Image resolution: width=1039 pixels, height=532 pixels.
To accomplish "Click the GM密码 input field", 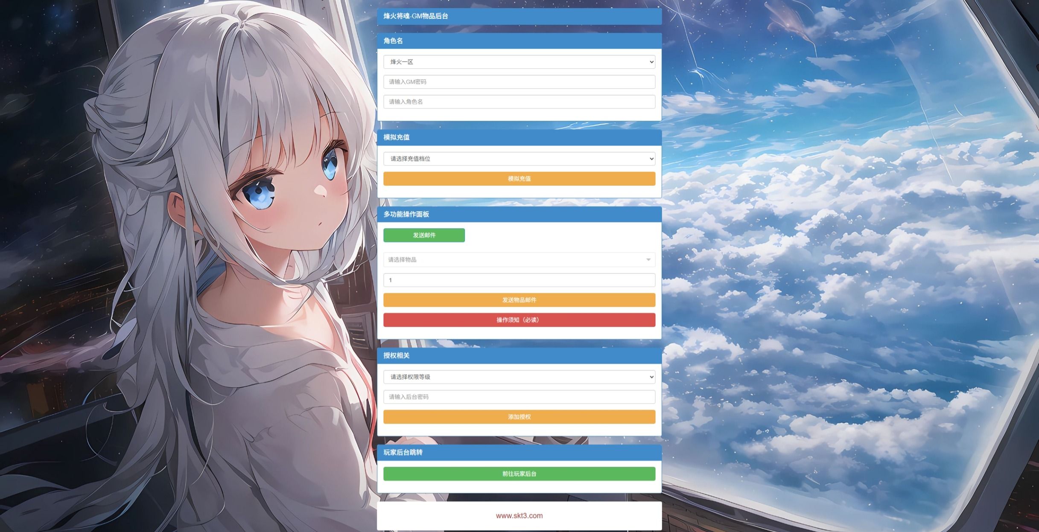I will (x=519, y=82).
